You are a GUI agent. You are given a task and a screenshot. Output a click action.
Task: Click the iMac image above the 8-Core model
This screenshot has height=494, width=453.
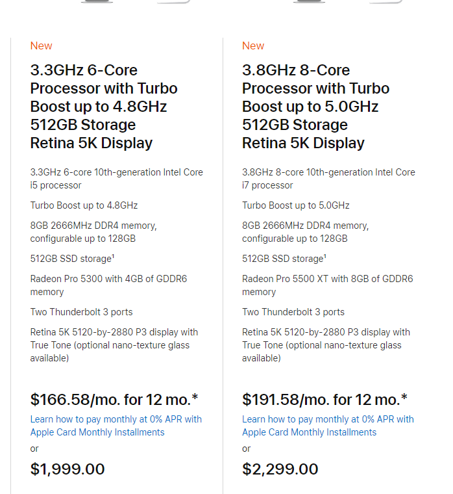click(x=347, y=1)
